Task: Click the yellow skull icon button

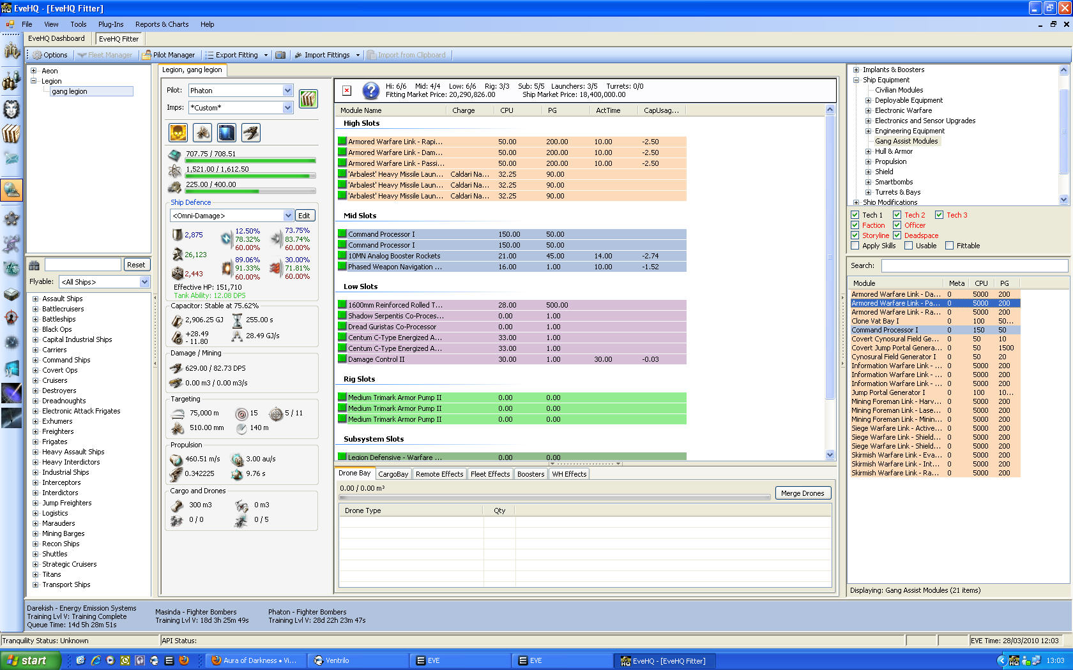Action: tap(178, 132)
